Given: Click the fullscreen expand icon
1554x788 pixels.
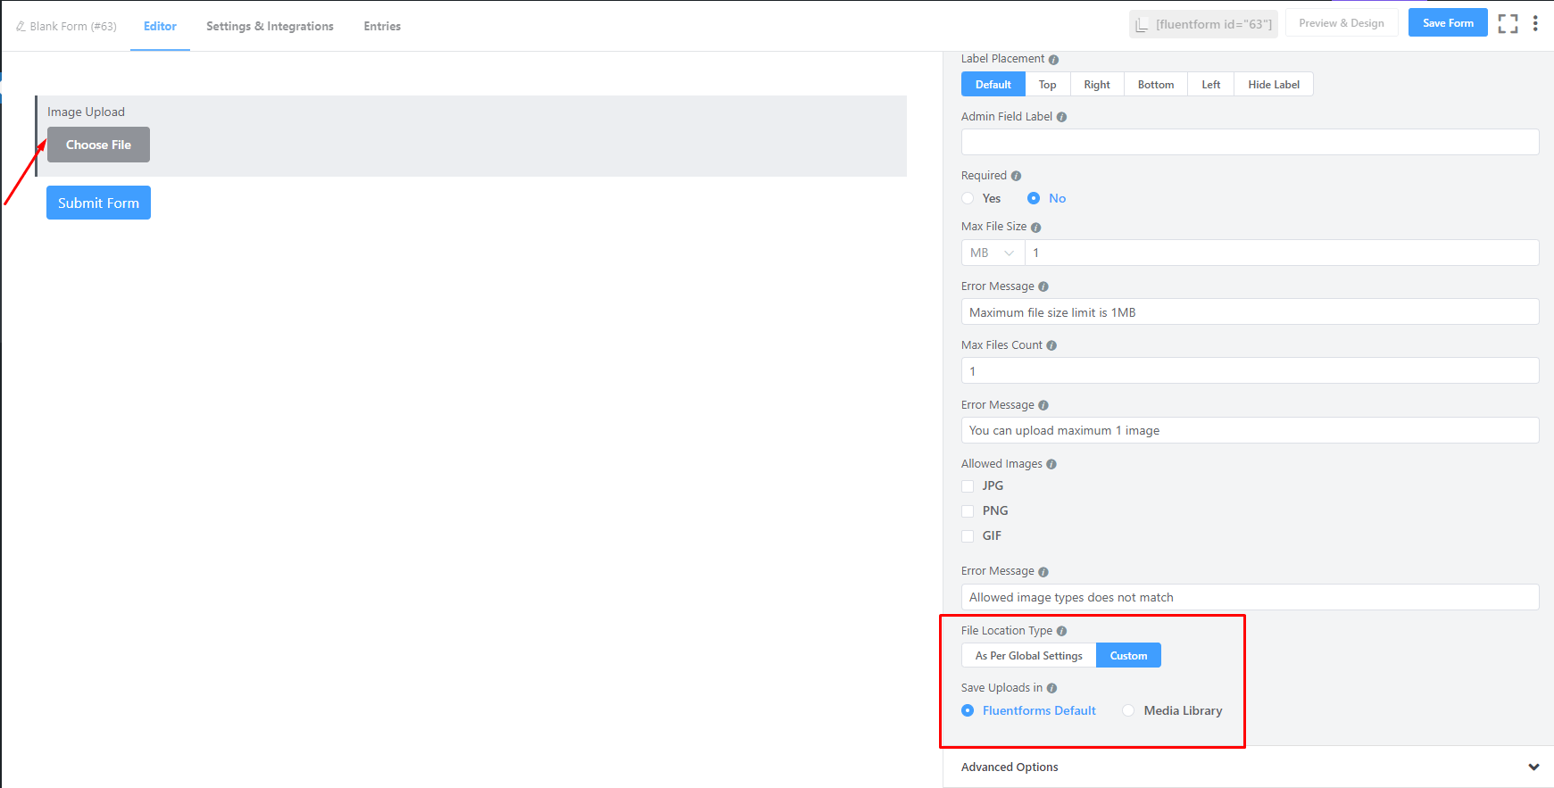Looking at the screenshot, I should pos(1508,24).
